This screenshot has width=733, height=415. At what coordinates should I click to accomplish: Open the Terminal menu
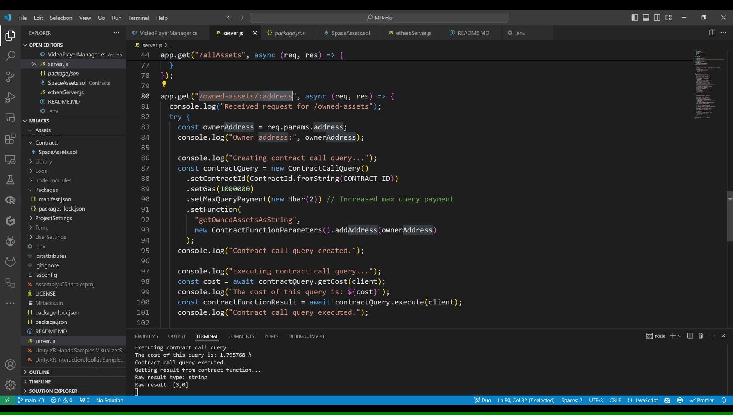[139, 18]
